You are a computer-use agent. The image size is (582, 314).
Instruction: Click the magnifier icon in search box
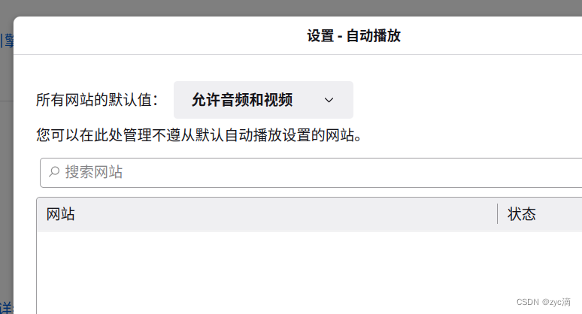coord(54,171)
